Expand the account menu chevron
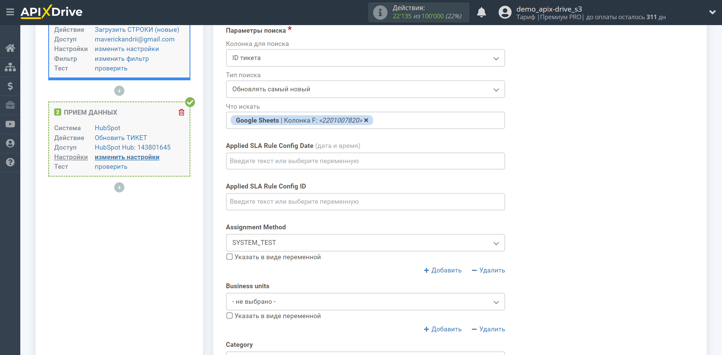The width and height of the screenshot is (722, 355). [712, 12]
